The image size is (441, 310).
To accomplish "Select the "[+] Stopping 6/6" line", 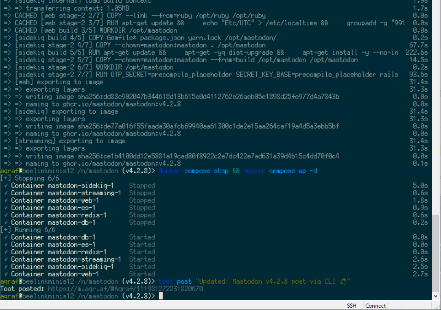I will 30,178.
